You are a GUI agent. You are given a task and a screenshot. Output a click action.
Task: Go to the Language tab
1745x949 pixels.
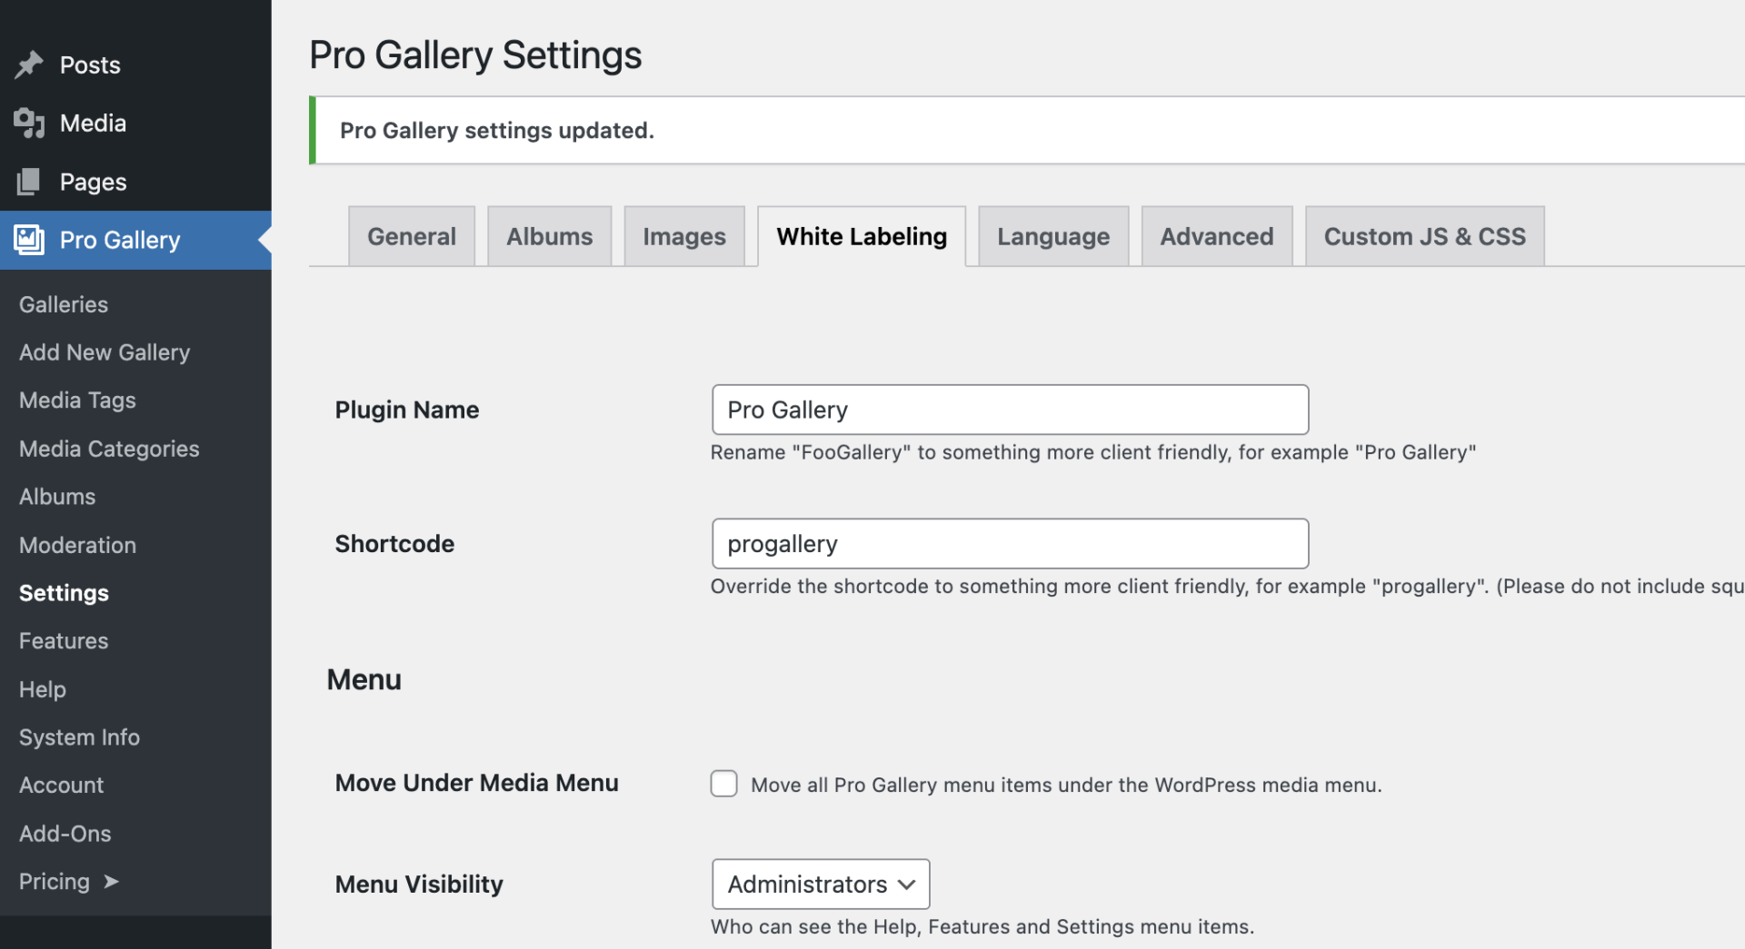(1052, 236)
